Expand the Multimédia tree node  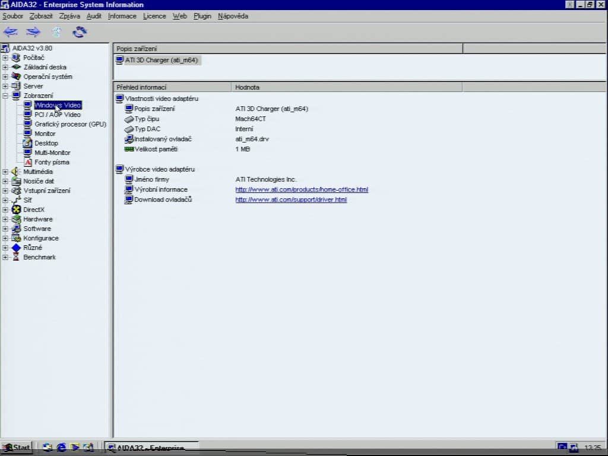pos(5,172)
